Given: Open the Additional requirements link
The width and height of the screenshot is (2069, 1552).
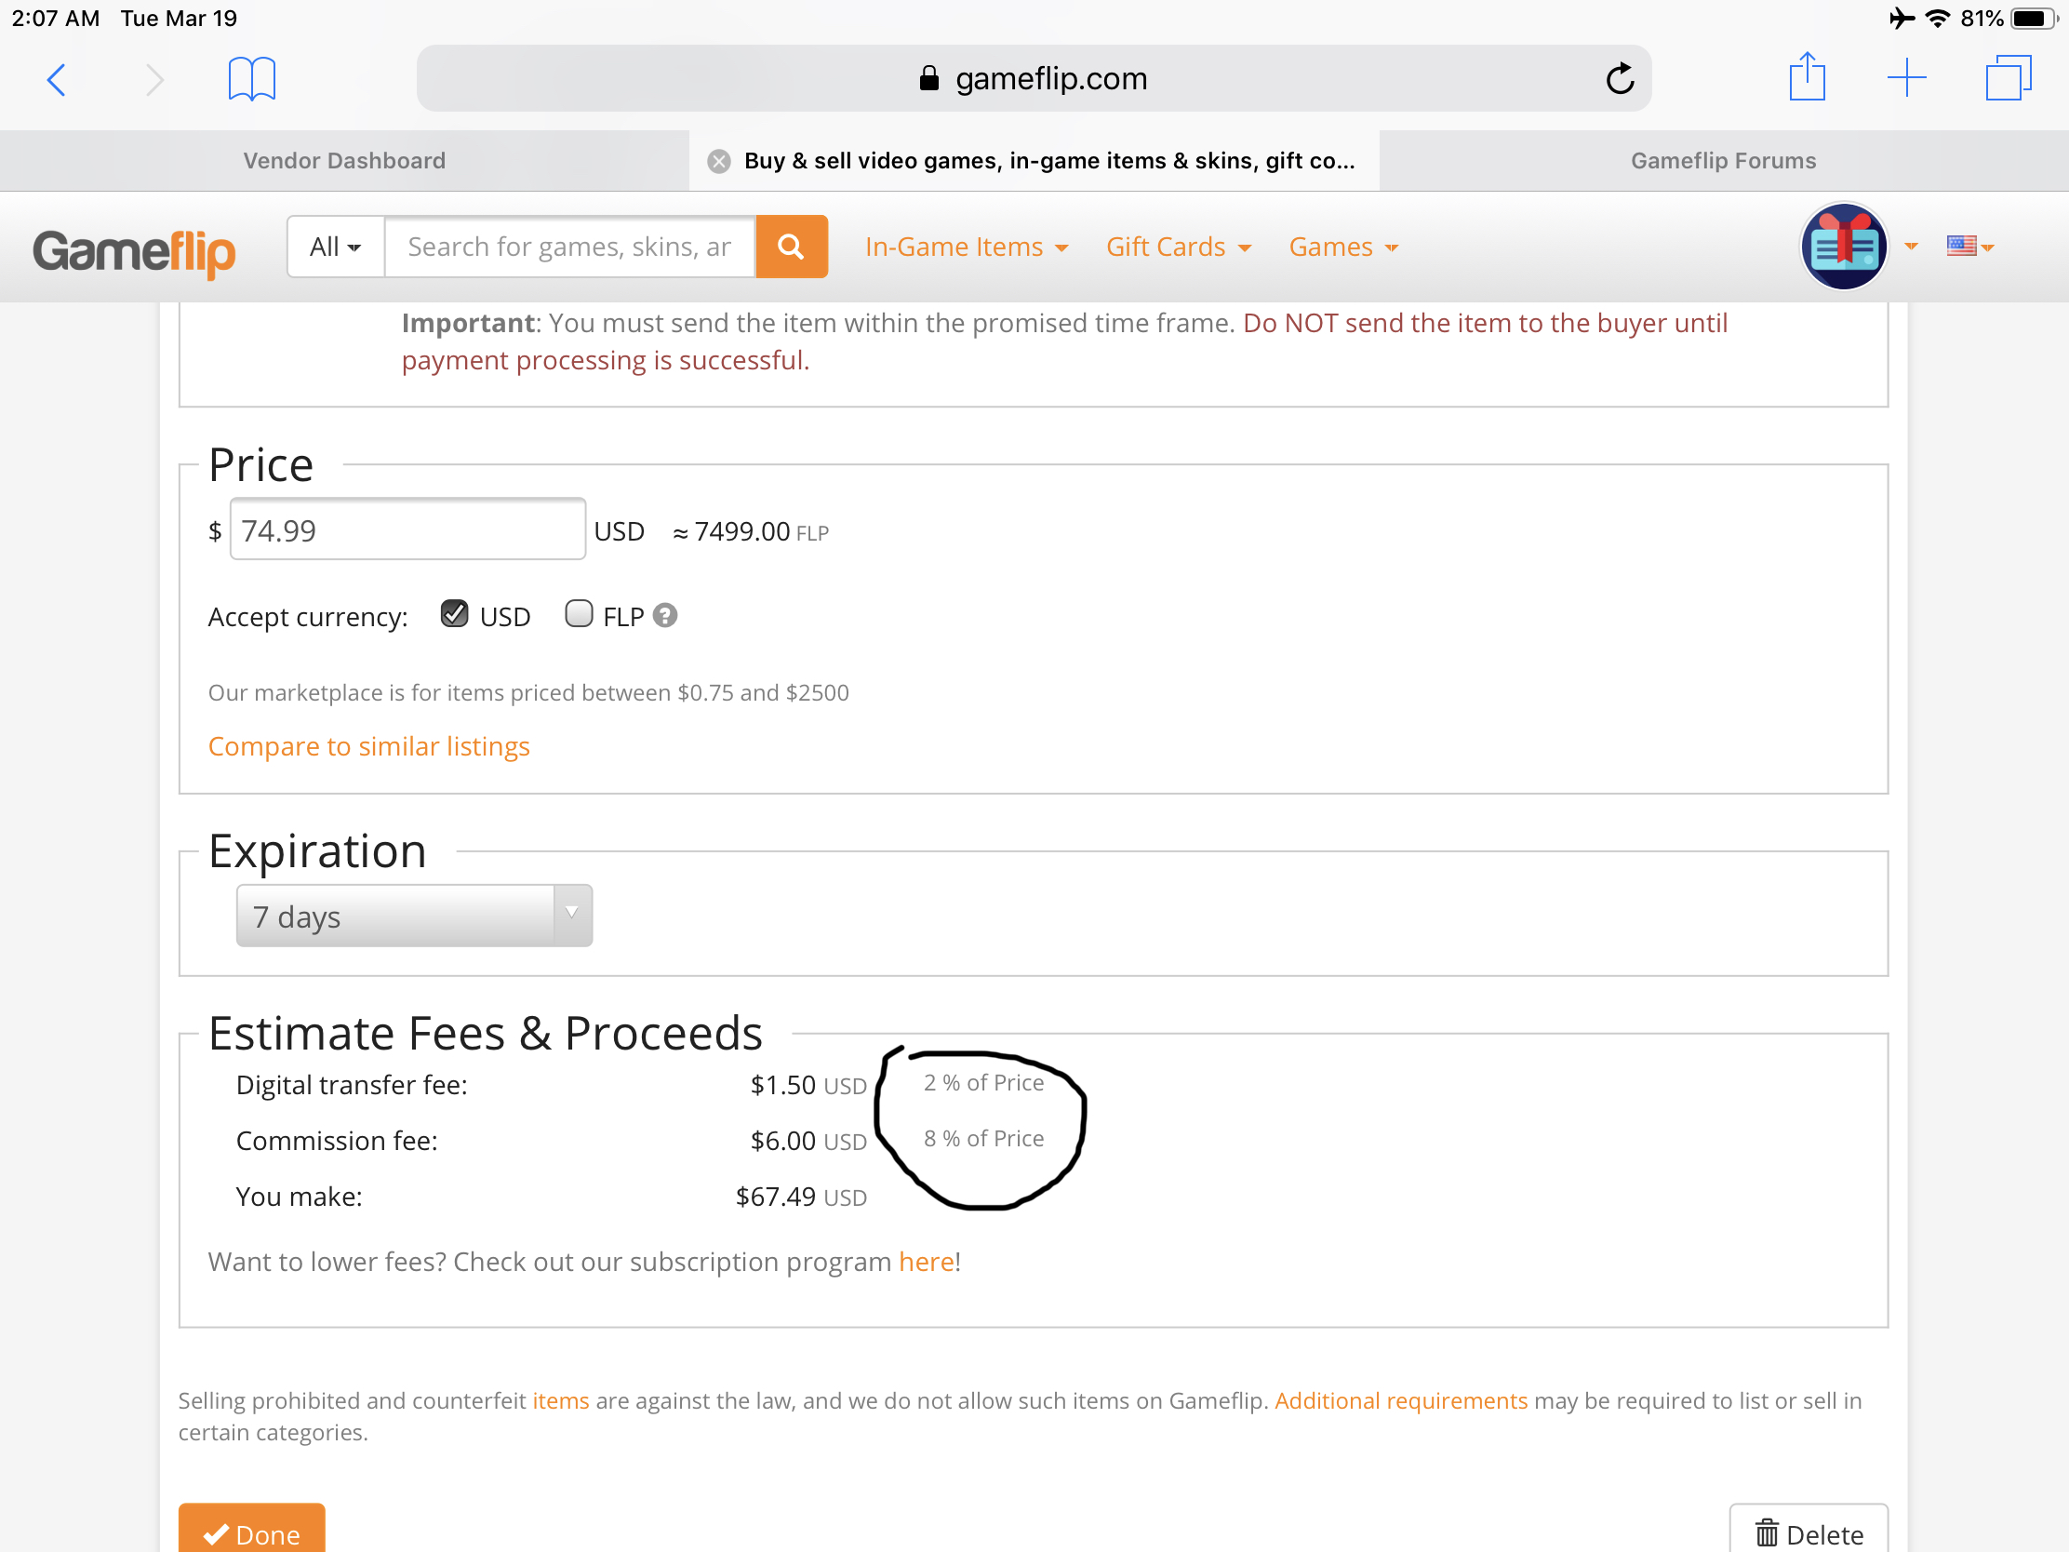Looking at the screenshot, I should tap(1400, 1400).
